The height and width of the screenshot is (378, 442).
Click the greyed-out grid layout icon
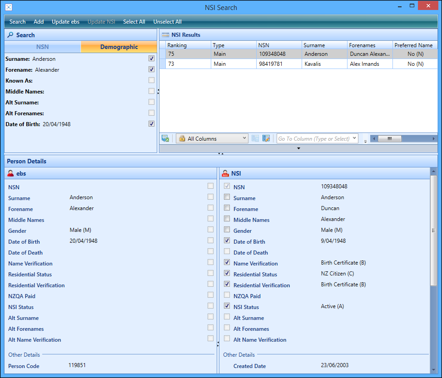(x=255, y=138)
